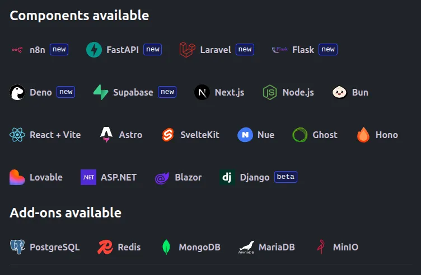Choose the Hono label
The image size is (421, 275).
tap(387, 135)
